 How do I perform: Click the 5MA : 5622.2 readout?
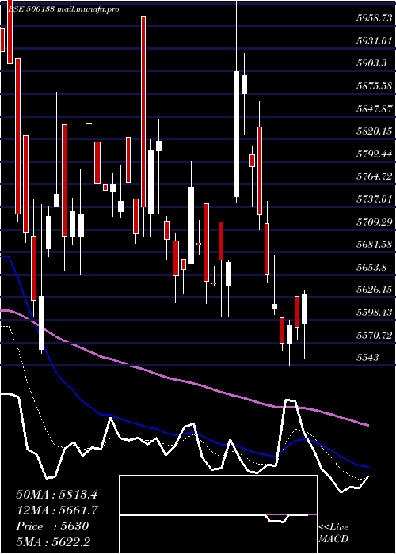point(55,542)
